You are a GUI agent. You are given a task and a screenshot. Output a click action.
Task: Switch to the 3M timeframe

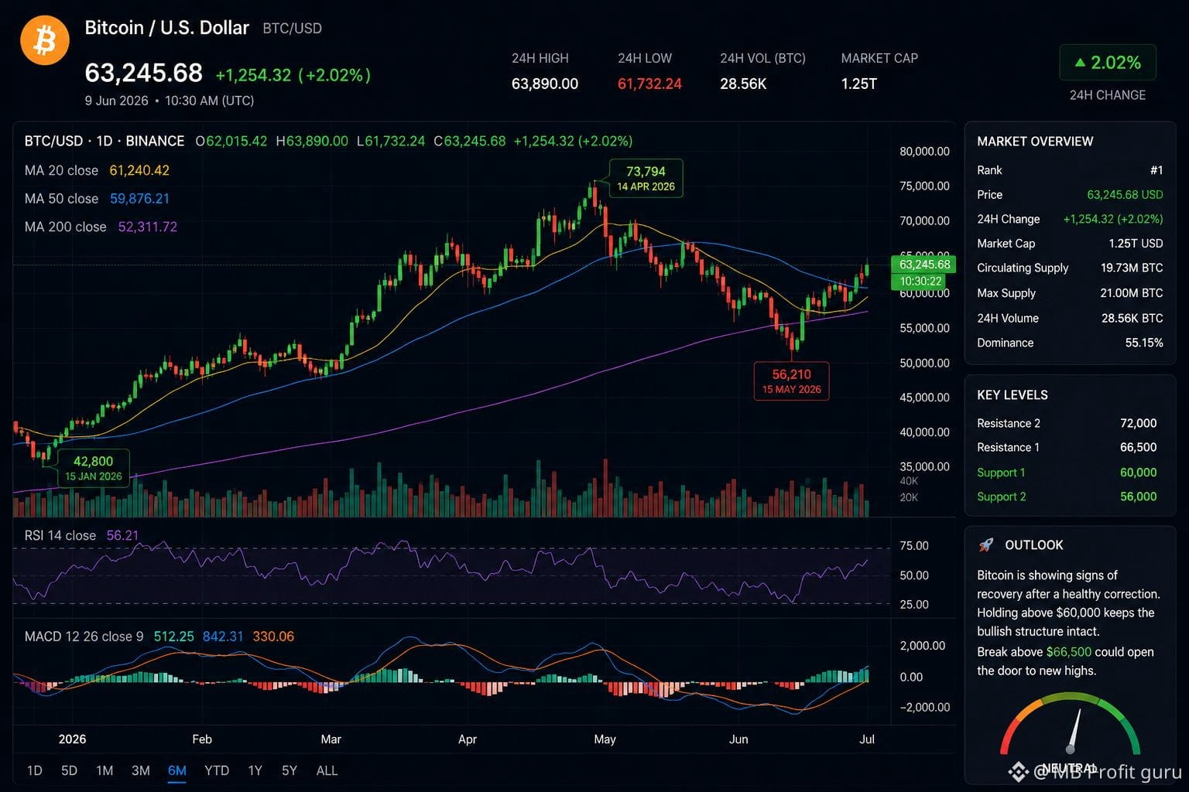(141, 770)
